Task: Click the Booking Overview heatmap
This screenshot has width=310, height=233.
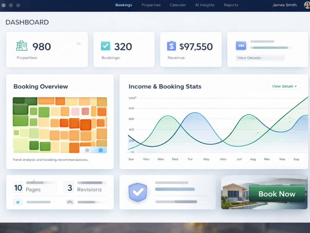Action: coord(60,125)
